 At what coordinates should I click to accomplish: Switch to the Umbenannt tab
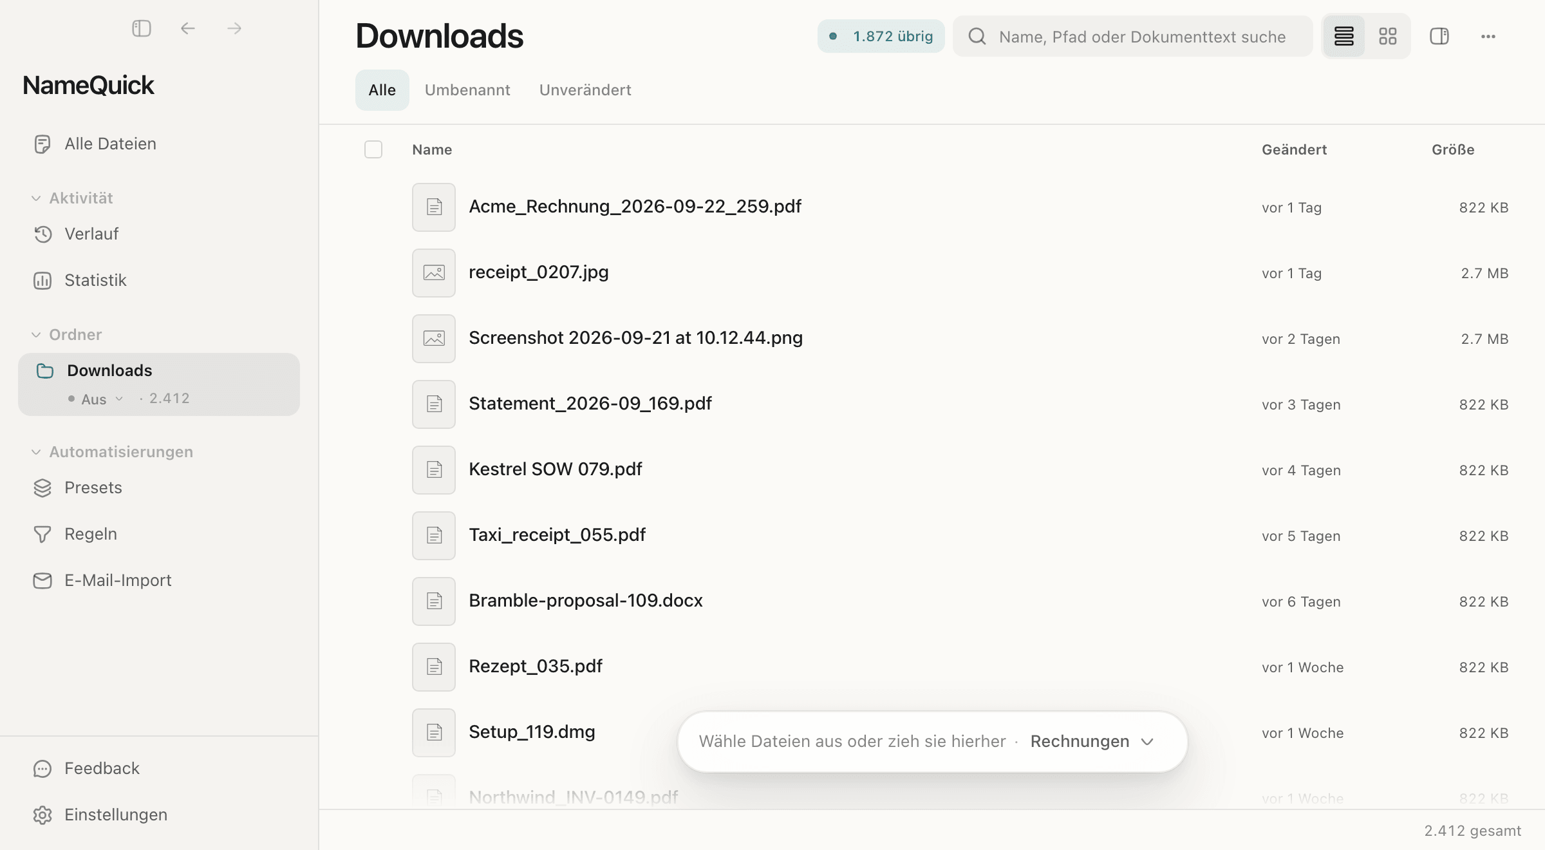[x=467, y=90]
